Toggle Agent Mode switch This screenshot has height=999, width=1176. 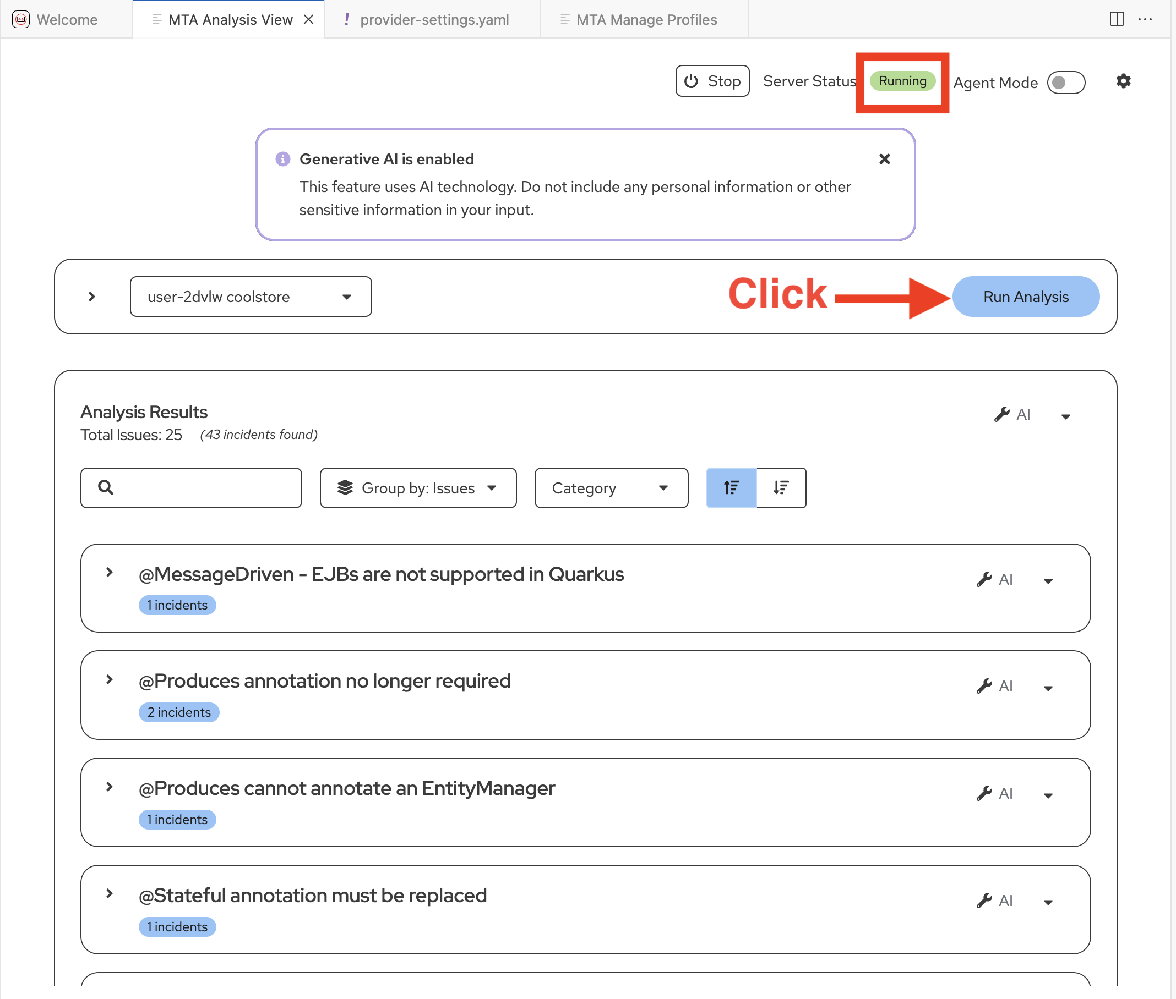(x=1066, y=83)
